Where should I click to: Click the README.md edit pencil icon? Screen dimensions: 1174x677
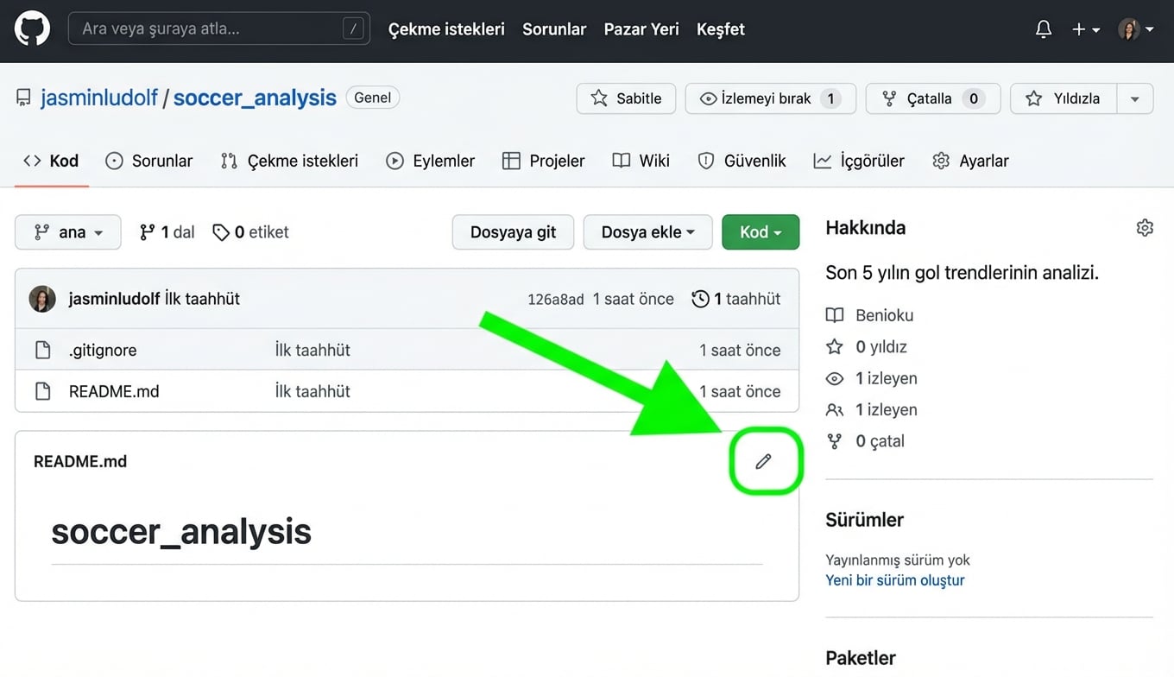(x=763, y=462)
